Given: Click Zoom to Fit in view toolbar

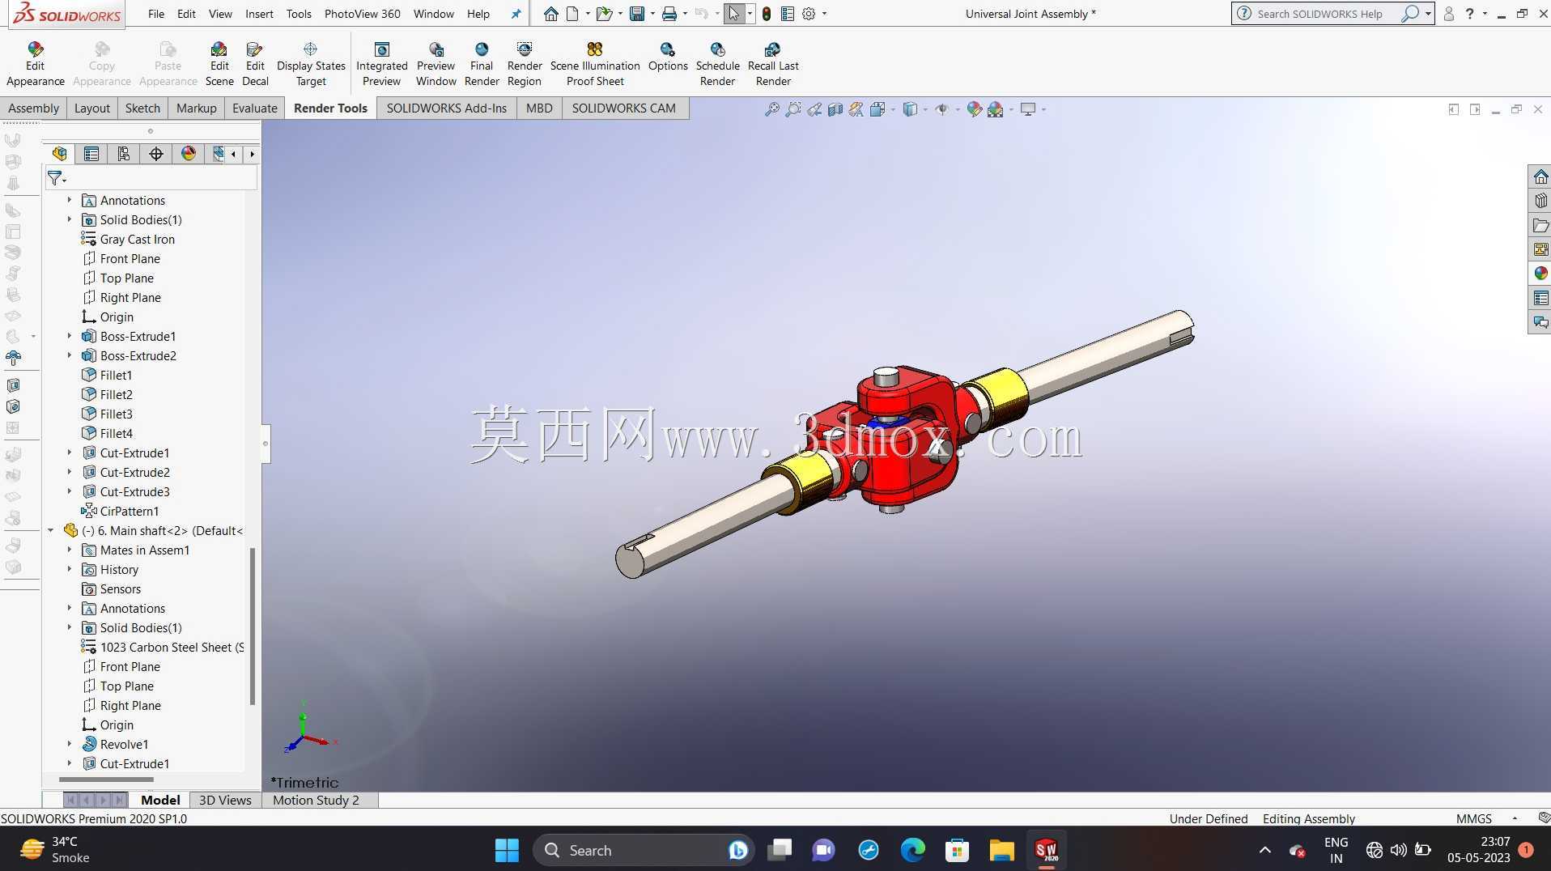Looking at the screenshot, I should tap(772, 109).
